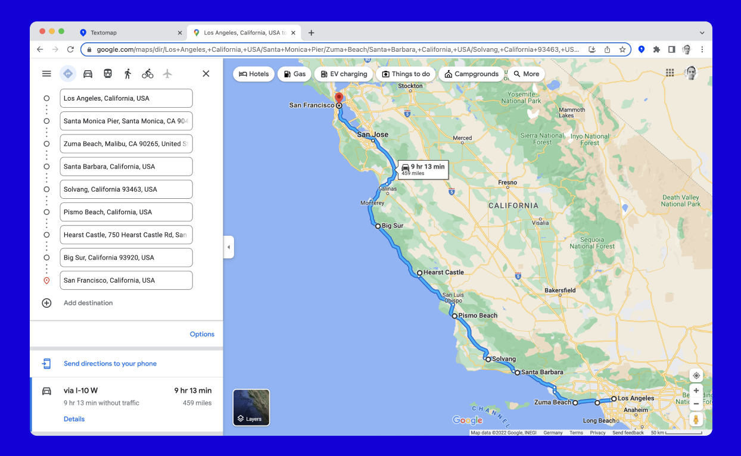Click the Textomap extension icon in toolbar

pyautogui.click(x=642, y=49)
